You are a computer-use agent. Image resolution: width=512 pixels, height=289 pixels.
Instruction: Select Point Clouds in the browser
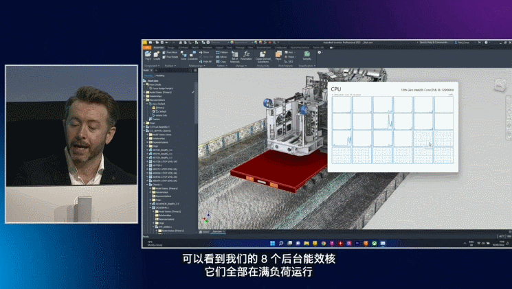coord(153,84)
